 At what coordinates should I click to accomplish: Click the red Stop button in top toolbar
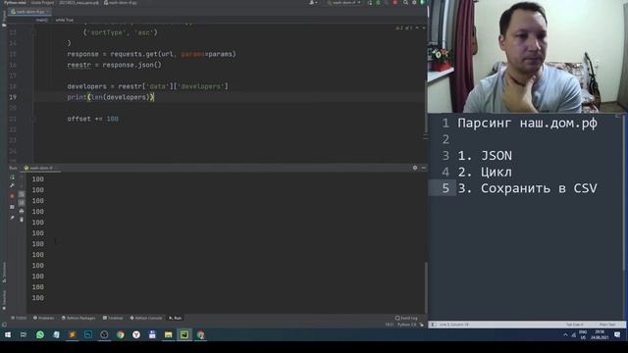(394, 3)
